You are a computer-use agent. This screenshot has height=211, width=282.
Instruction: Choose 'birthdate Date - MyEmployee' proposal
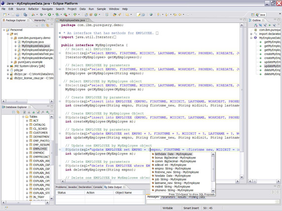coord(173,154)
